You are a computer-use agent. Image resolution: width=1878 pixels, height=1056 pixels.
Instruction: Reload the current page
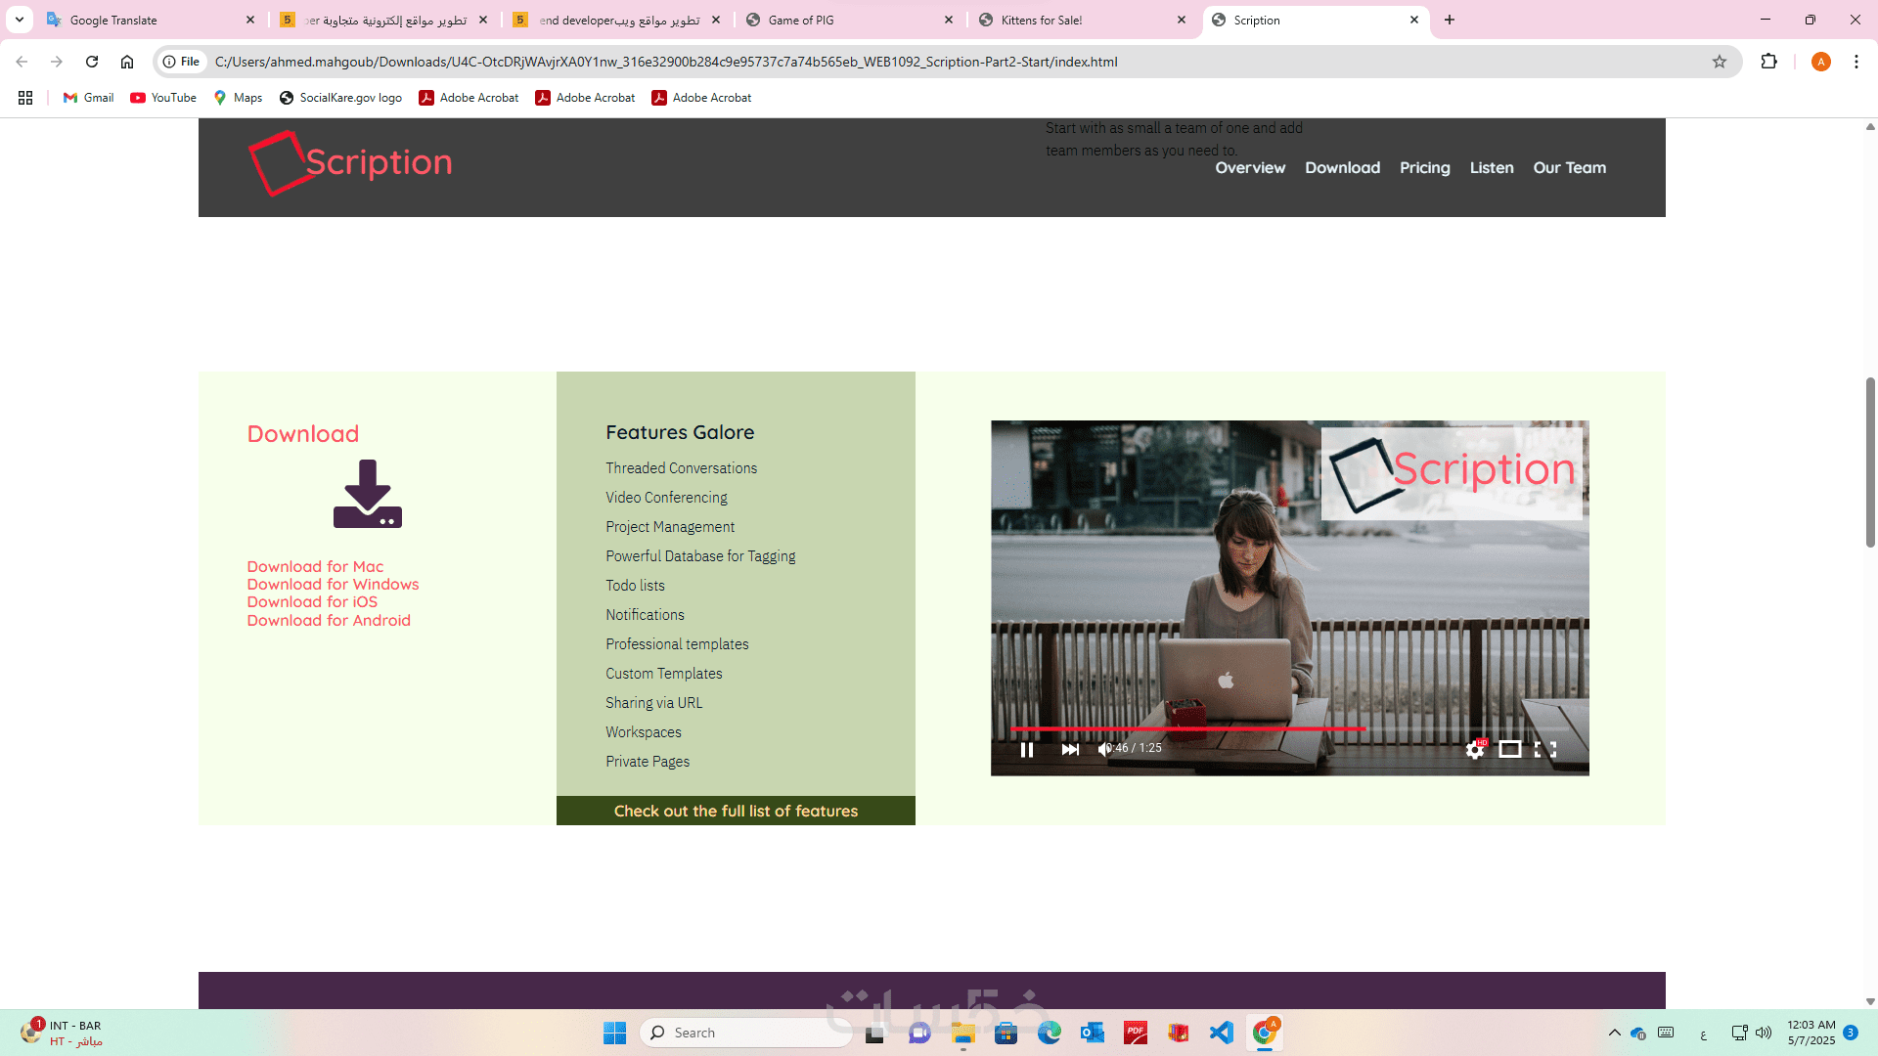tap(92, 62)
